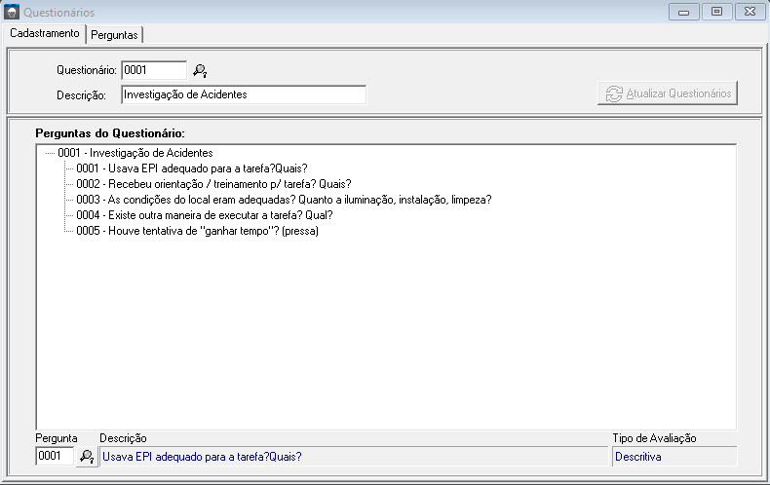Select question 0004 about outra maneira de executar
This screenshot has height=485, width=770.
click(x=205, y=215)
